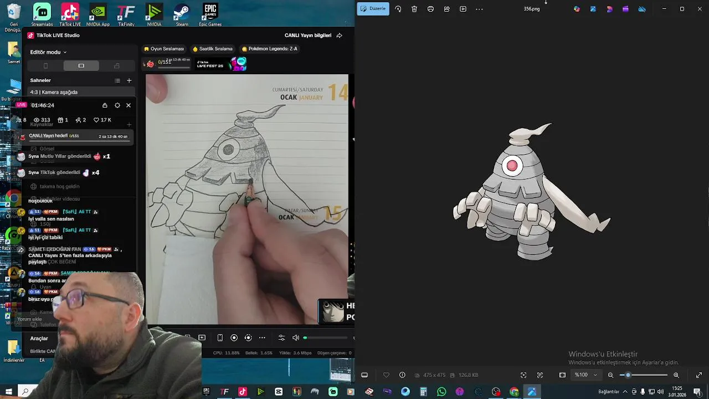Add a new scene with plus icon
Viewport: 709px width, 399px height.
(129, 80)
